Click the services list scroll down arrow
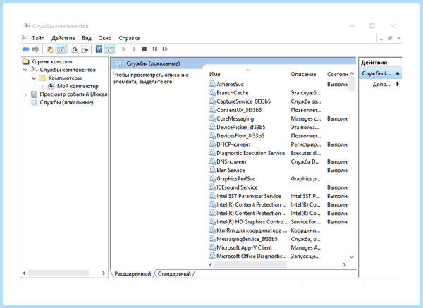Viewport: 423px width, 308px height. 352,257
